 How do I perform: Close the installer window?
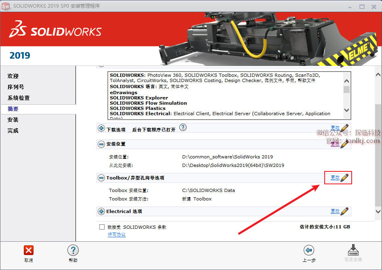374,6
